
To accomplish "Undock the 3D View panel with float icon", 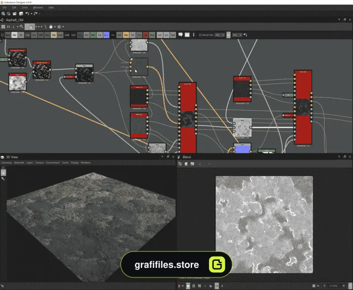I will 168,157.
